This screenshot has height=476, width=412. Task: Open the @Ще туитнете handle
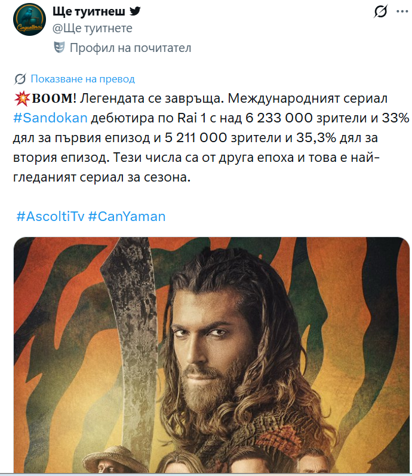(x=93, y=28)
